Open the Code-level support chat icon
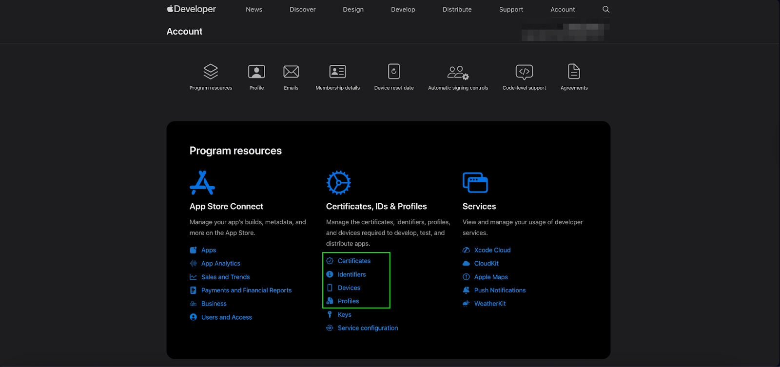 click(524, 72)
